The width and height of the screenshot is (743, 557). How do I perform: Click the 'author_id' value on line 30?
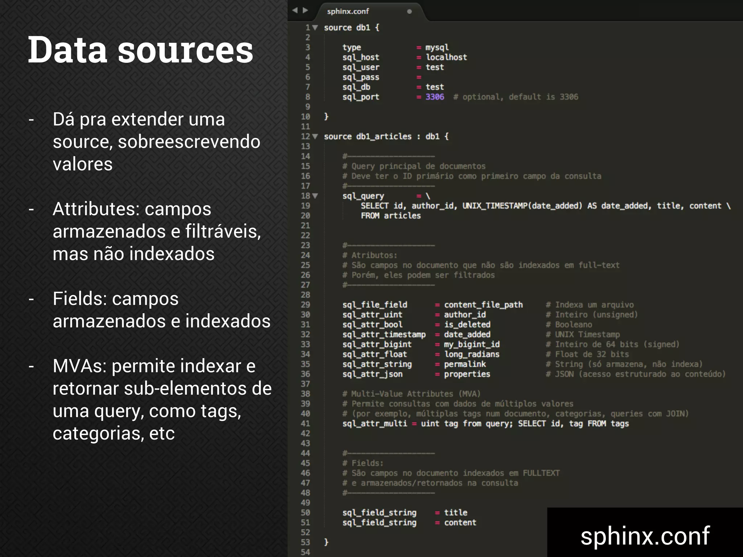pyautogui.click(x=465, y=315)
